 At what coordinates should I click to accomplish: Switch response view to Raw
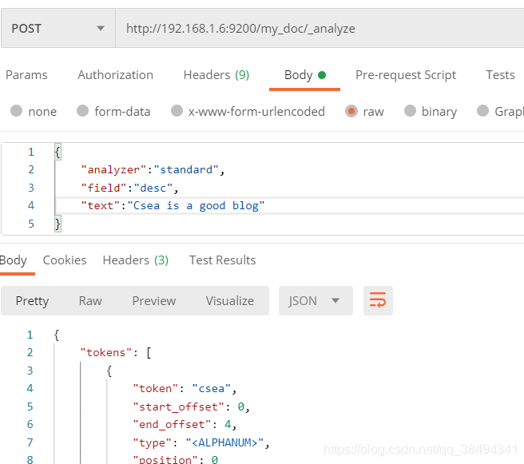click(x=90, y=301)
